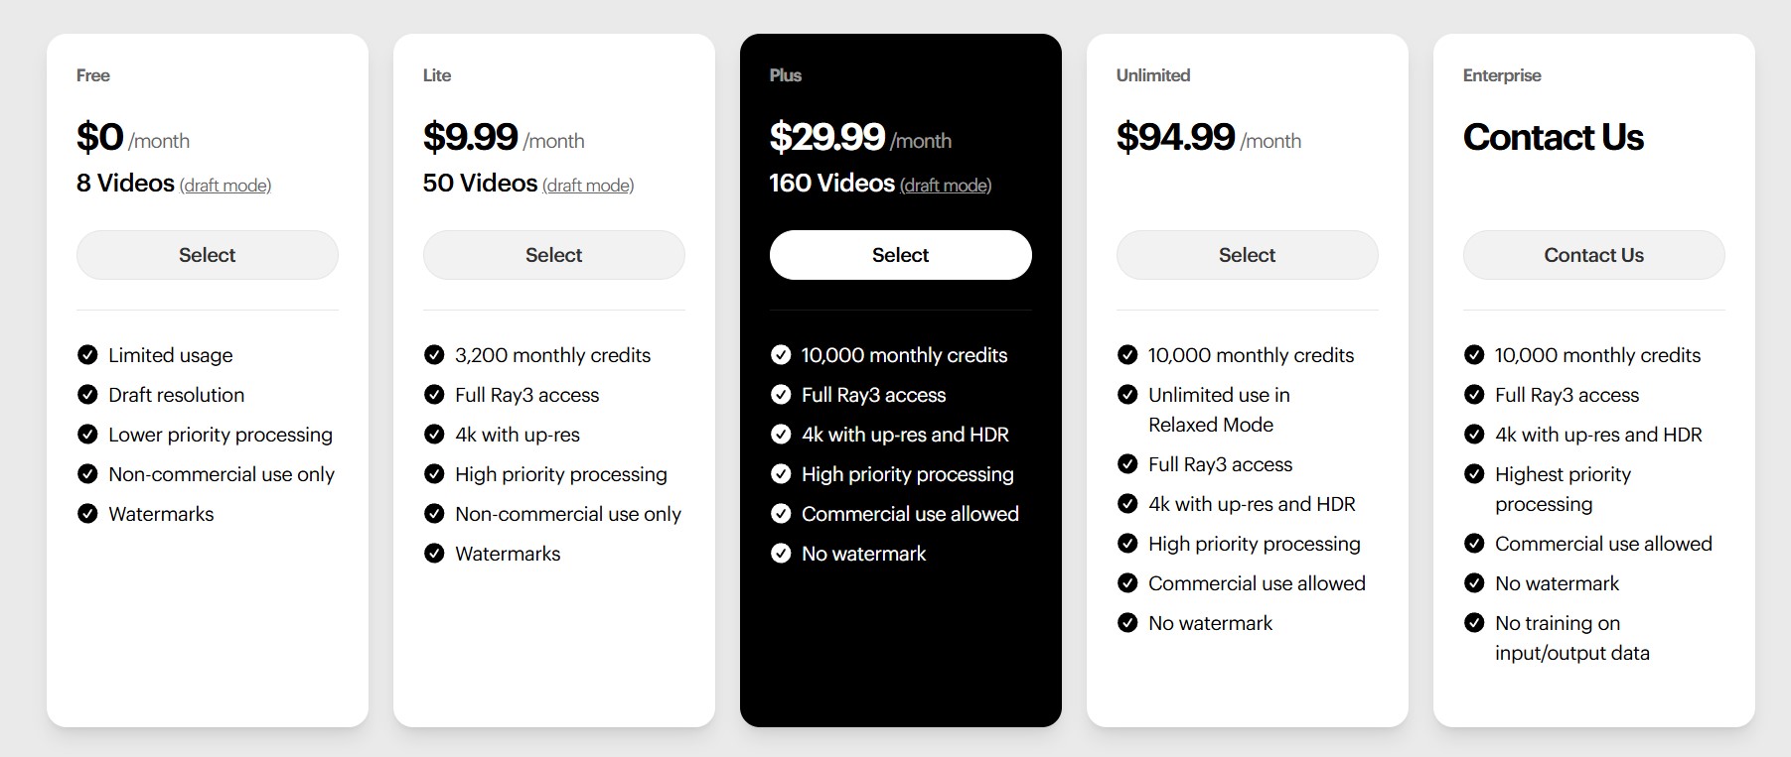Pick the Unlimited plan Select button
This screenshot has height=757, width=1791.
pyautogui.click(x=1247, y=255)
